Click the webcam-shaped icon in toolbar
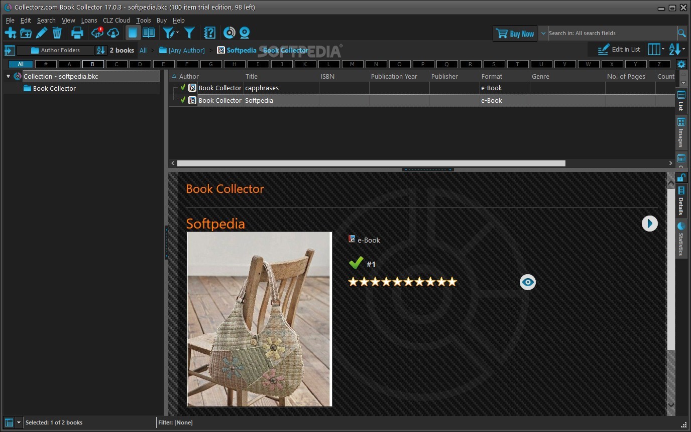This screenshot has width=691, height=432. click(245, 33)
